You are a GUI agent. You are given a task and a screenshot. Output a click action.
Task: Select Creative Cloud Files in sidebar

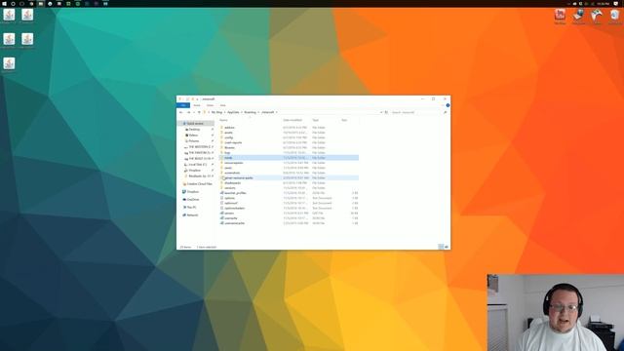point(199,184)
